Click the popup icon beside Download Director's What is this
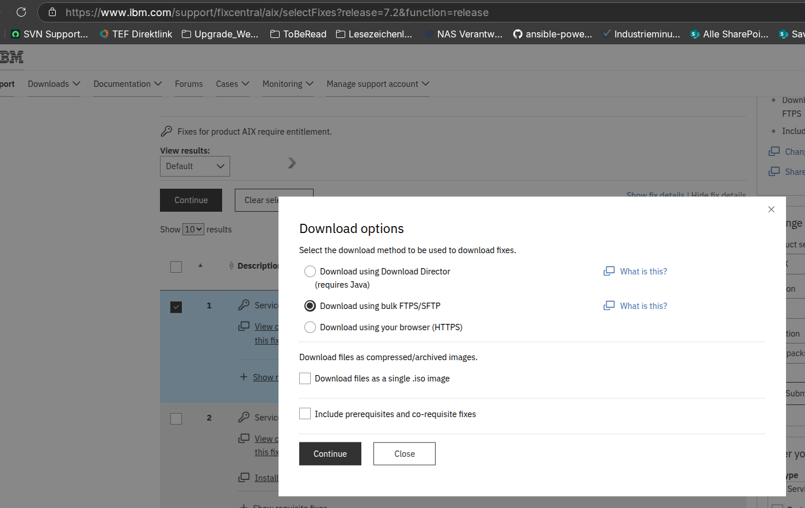The image size is (805, 508). (x=609, y=271)
